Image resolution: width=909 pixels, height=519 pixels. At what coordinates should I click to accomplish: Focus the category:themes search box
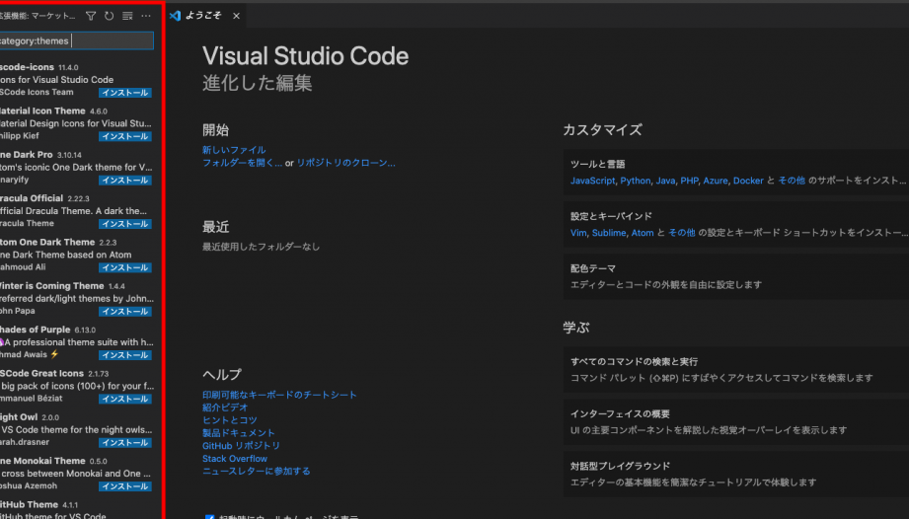tap(75, 40)
